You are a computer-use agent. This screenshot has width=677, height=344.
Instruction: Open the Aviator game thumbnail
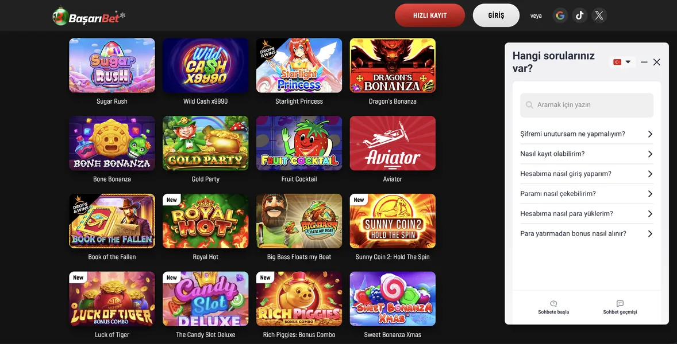pyautogui.click(x=393, y=143)
